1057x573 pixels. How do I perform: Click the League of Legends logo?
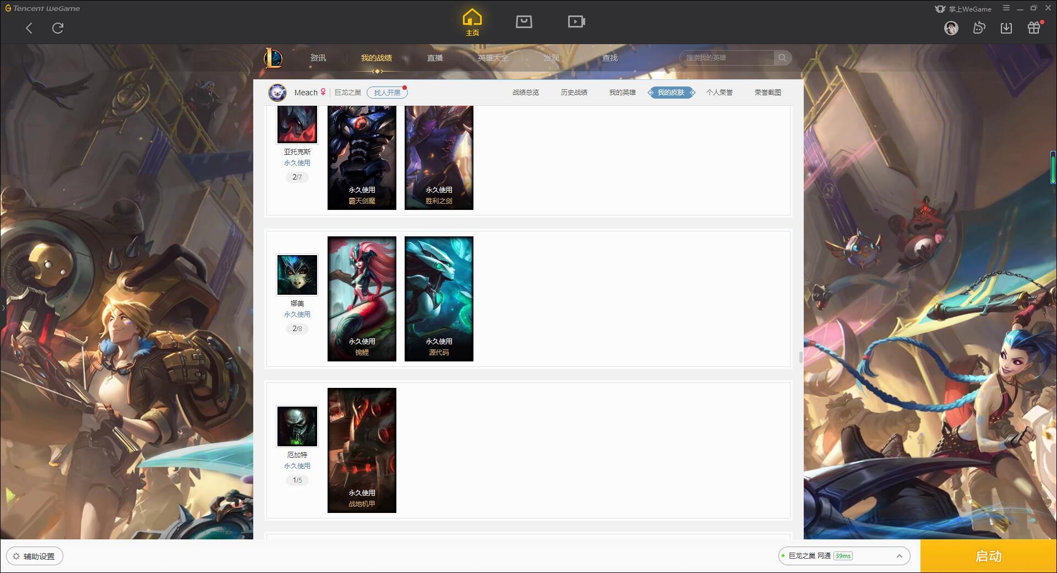(x=273, y=58)
